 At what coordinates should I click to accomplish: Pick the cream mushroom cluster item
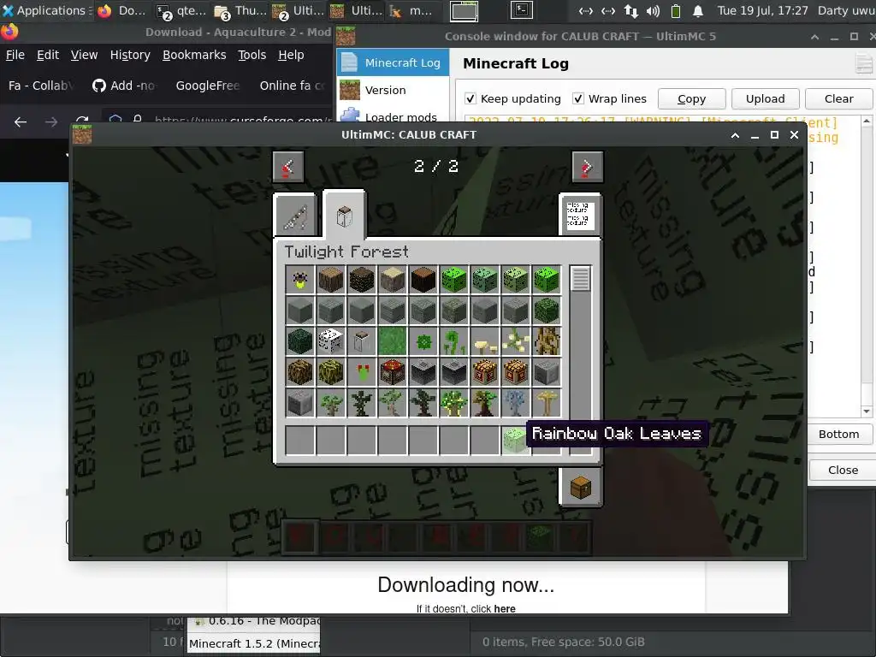click(484, 340)
